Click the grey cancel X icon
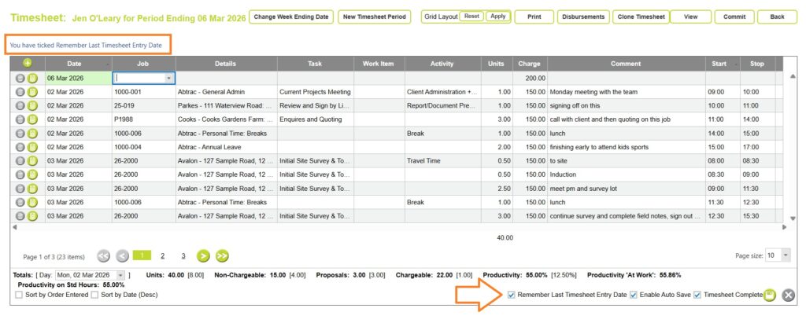806x323 pixels. (789, 295)
